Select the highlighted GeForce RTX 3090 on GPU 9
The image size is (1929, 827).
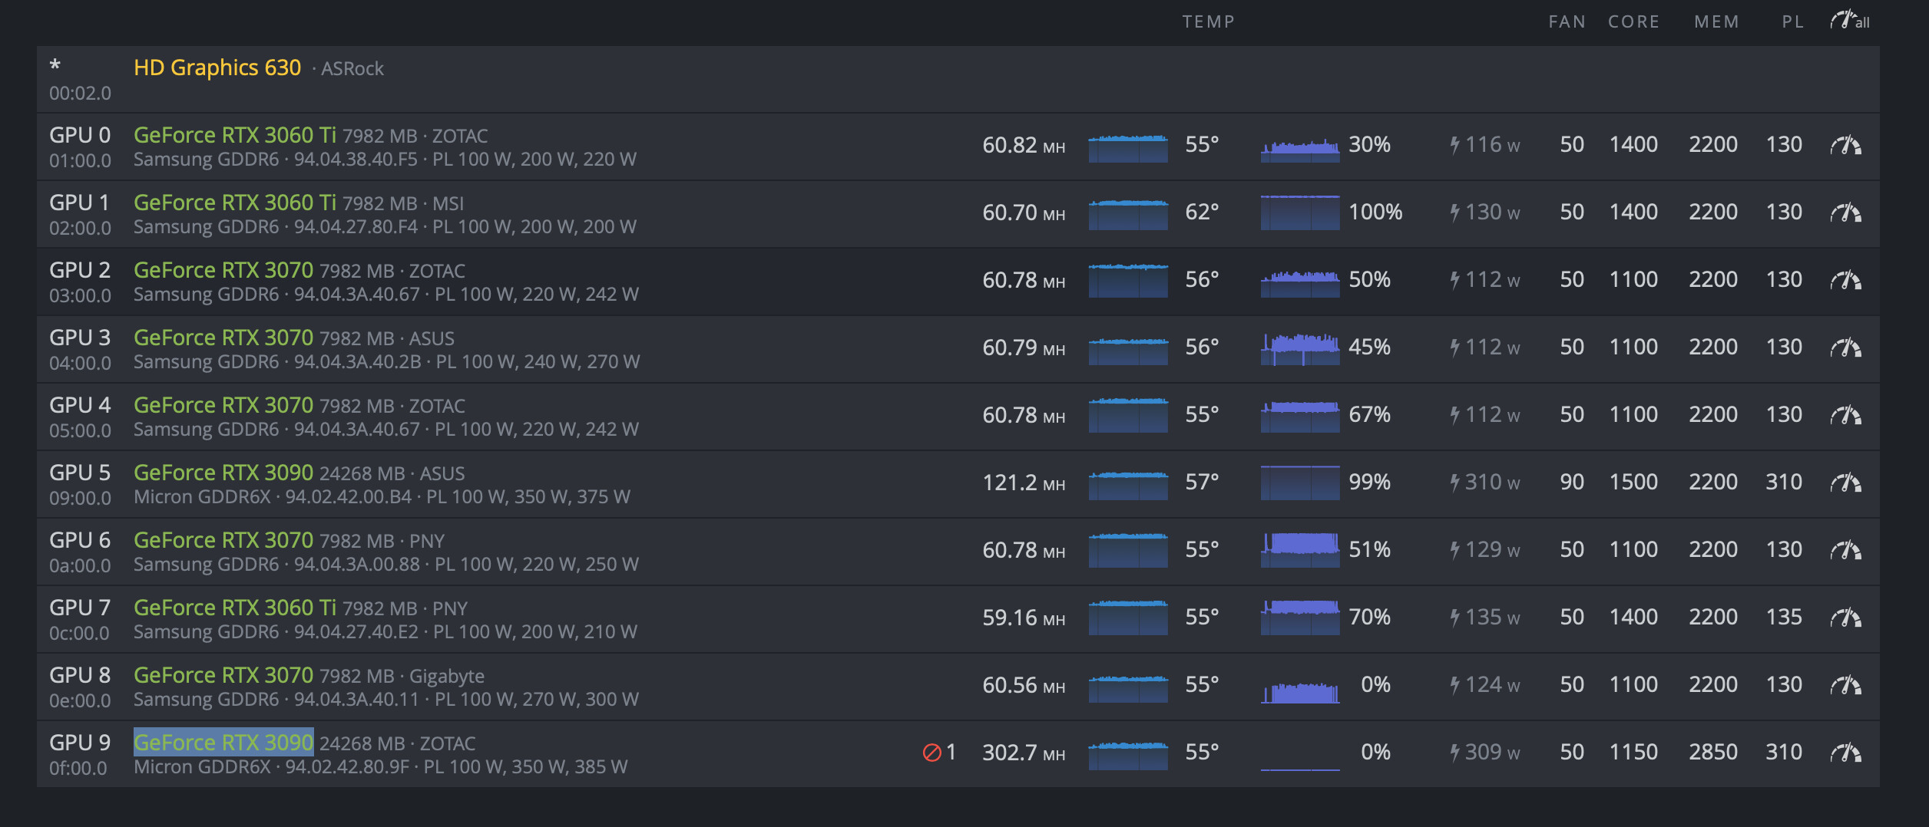[223, 742]
